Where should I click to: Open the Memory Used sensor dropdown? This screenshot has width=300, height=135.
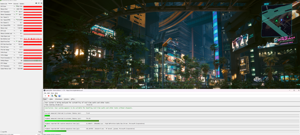[14, 28]
